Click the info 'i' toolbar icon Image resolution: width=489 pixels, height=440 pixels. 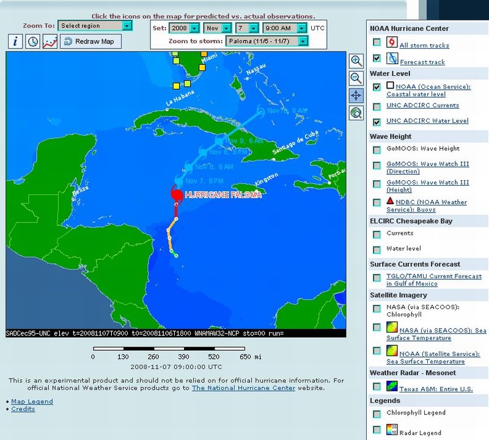tap(15, 41)
